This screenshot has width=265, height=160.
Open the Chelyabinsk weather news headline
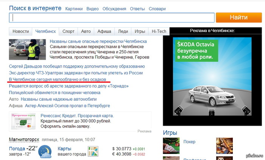point(58,79)
